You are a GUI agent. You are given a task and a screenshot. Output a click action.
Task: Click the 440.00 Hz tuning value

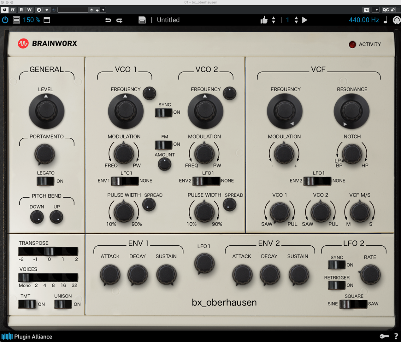click(364, 20)
